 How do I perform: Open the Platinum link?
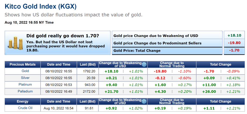(x=25, y=84)
